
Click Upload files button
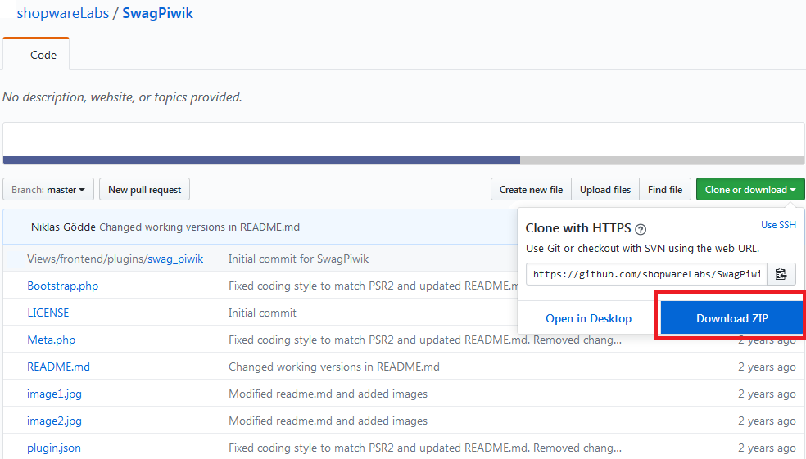(x=605, y=190)
